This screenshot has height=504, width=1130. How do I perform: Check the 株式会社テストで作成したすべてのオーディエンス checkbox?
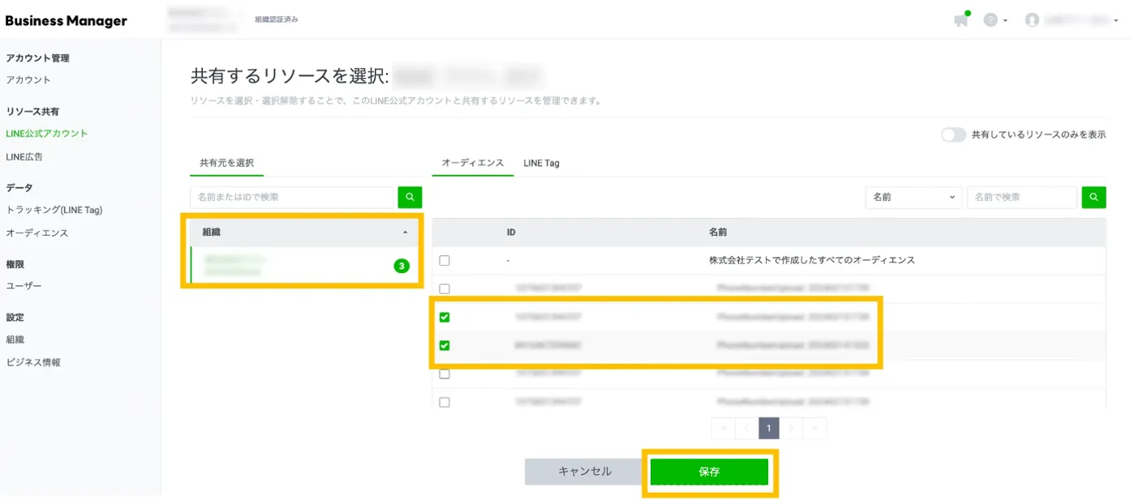[x=444, y=261]
